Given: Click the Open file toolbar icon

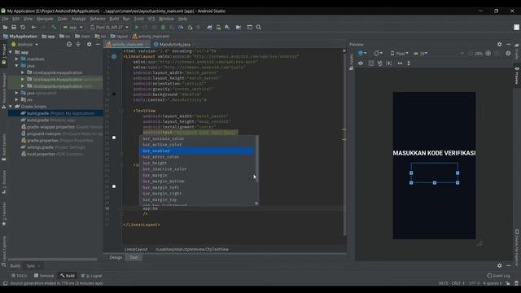Looking at the screenshot, I should point(5,27).
